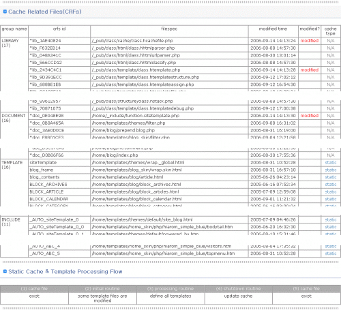The width and height of the screenshot is (341, 310).
Task: Click the '2006-09-01 11:21:32' modified time cell
Action: pyautogui.click(x=273, y=199)
